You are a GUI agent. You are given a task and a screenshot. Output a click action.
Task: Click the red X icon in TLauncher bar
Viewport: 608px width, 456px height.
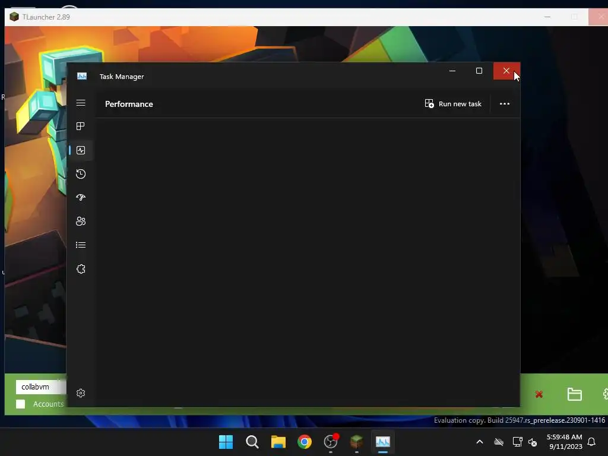click(539, 394)
